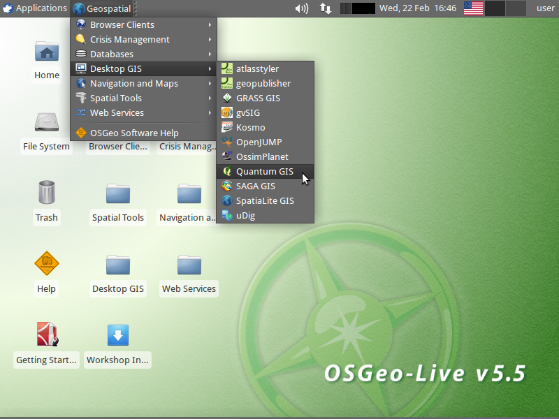
Task: Open the Getting Started PDF icon
Action: [47, 335]
